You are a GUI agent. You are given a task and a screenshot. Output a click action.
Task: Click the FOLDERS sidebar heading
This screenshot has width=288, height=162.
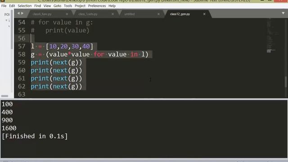[x=7, y=14]
